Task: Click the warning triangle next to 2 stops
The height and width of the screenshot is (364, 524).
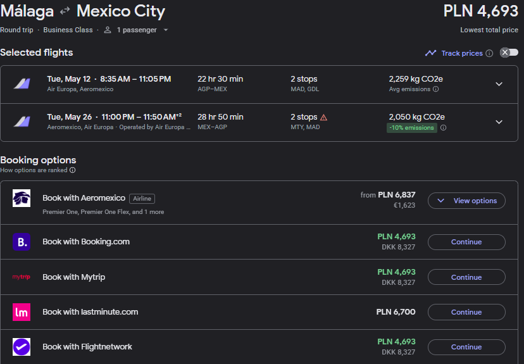Action: [323, 117]
